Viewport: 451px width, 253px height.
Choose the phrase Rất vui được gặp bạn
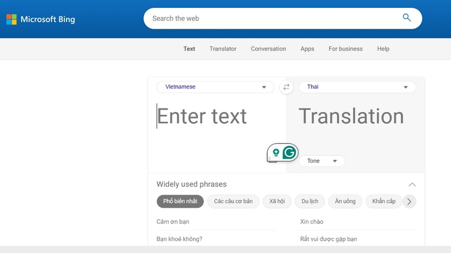pyautogui.click(x=329, y=239)
